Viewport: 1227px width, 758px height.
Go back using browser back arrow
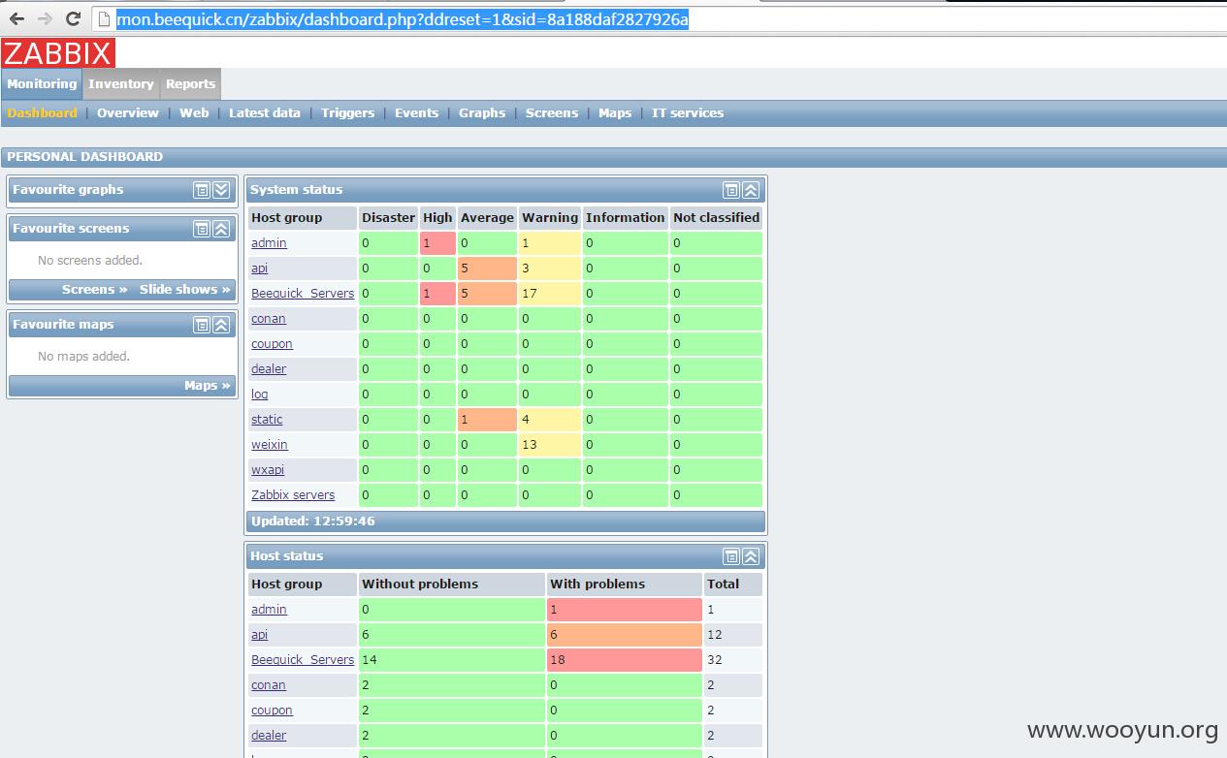click(17, 18)
